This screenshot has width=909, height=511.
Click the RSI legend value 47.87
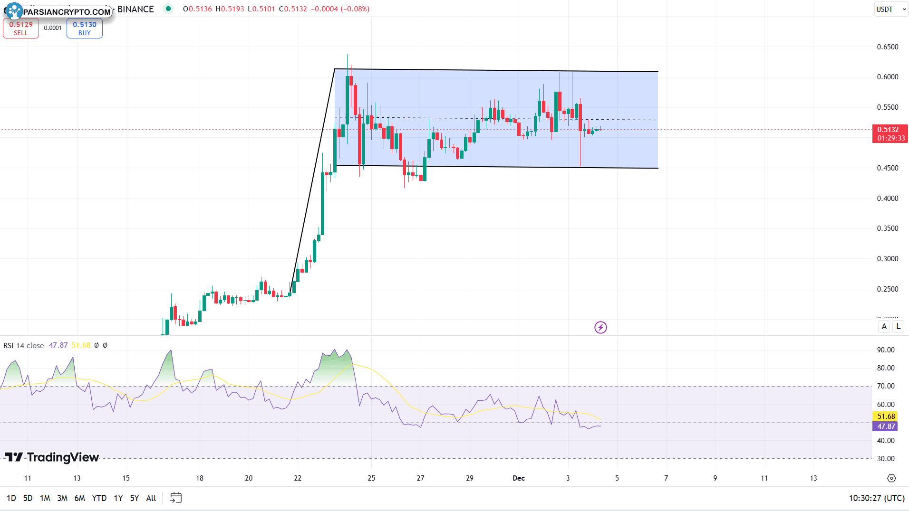click(x=58, y=345)
